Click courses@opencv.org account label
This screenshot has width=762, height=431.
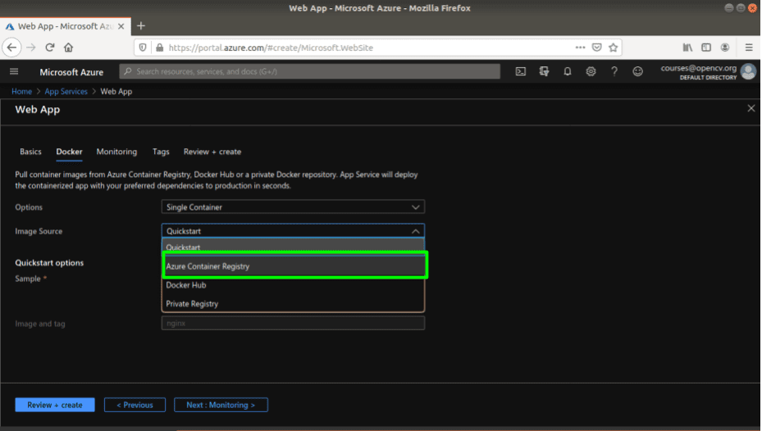pyautogui.click(x=698, y=68)
